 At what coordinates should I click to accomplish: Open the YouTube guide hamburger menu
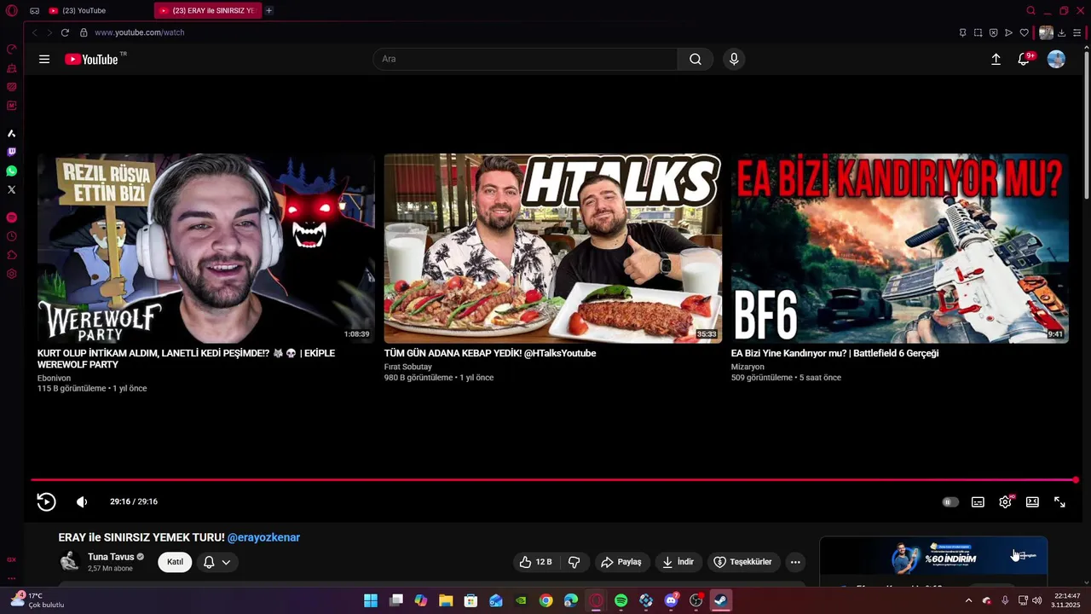44,59
